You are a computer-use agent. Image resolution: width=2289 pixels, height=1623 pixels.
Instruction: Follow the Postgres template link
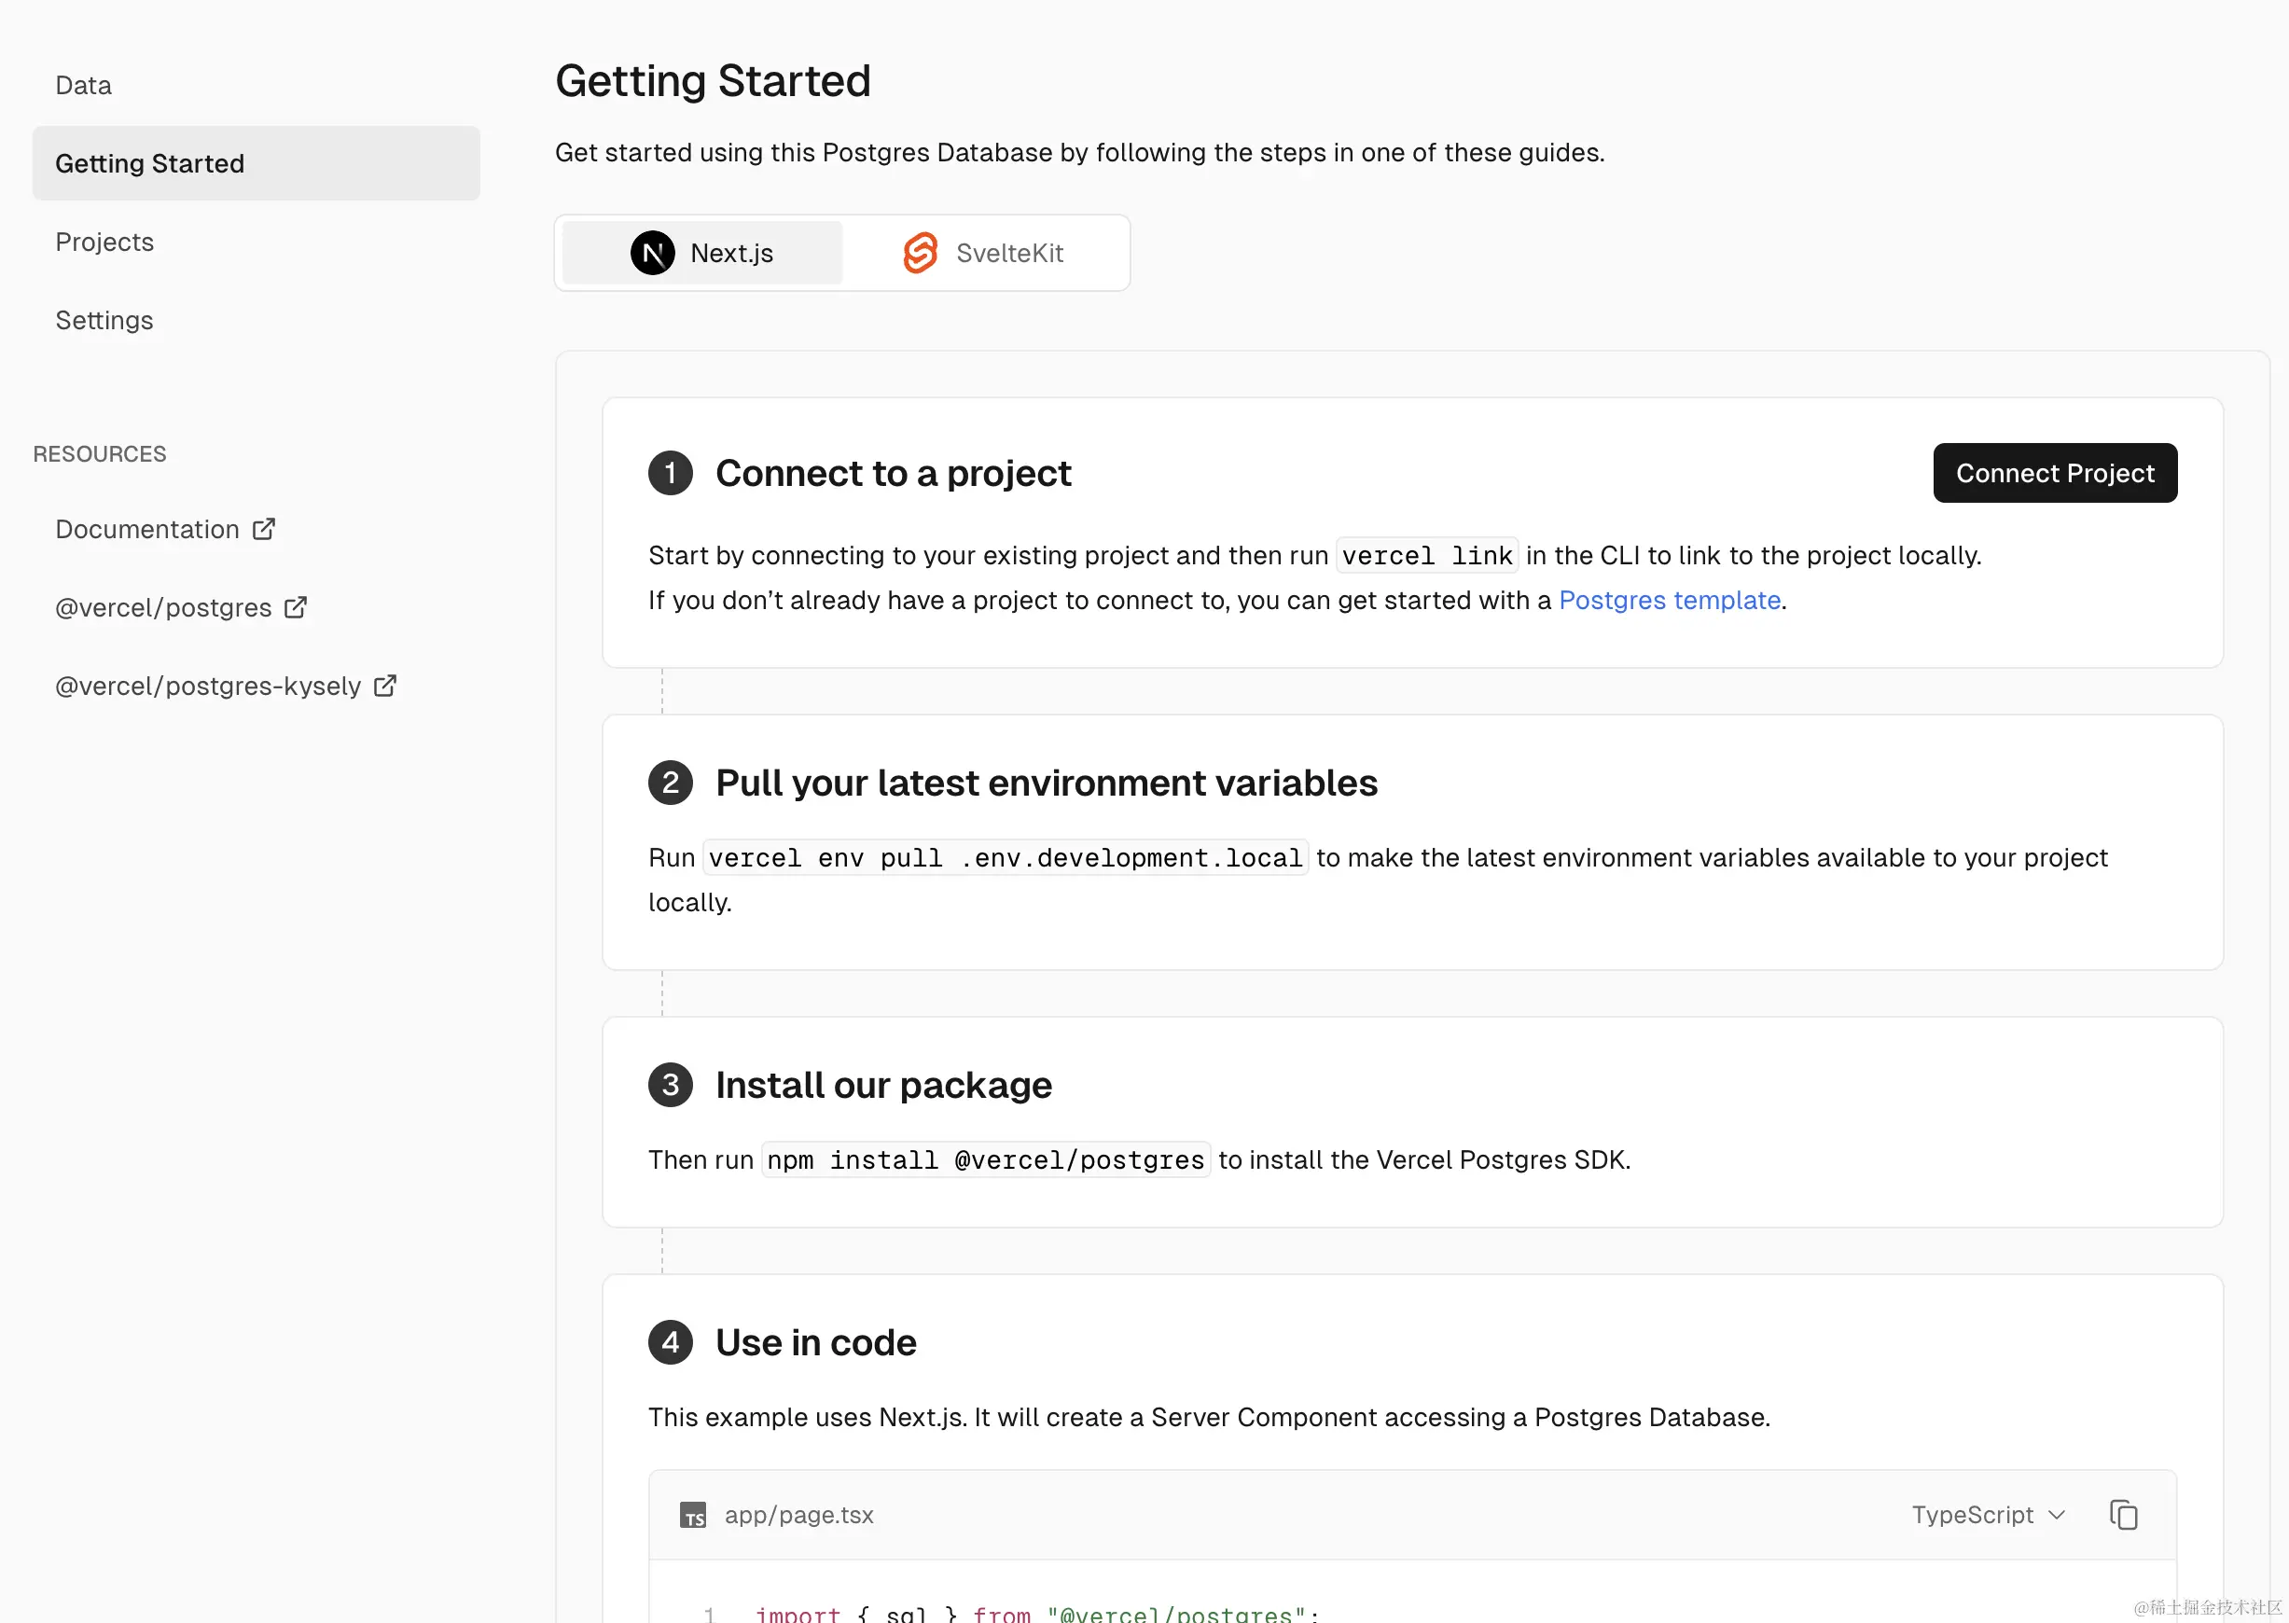(1670, 600)
